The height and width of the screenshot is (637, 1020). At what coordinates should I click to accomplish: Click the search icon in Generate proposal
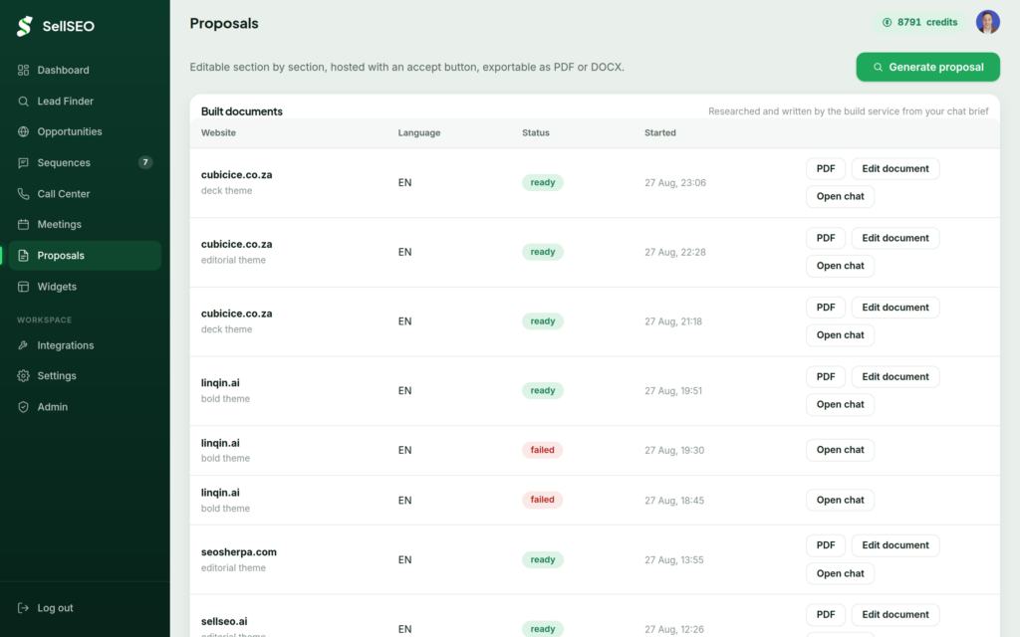[x=878, y=67]
